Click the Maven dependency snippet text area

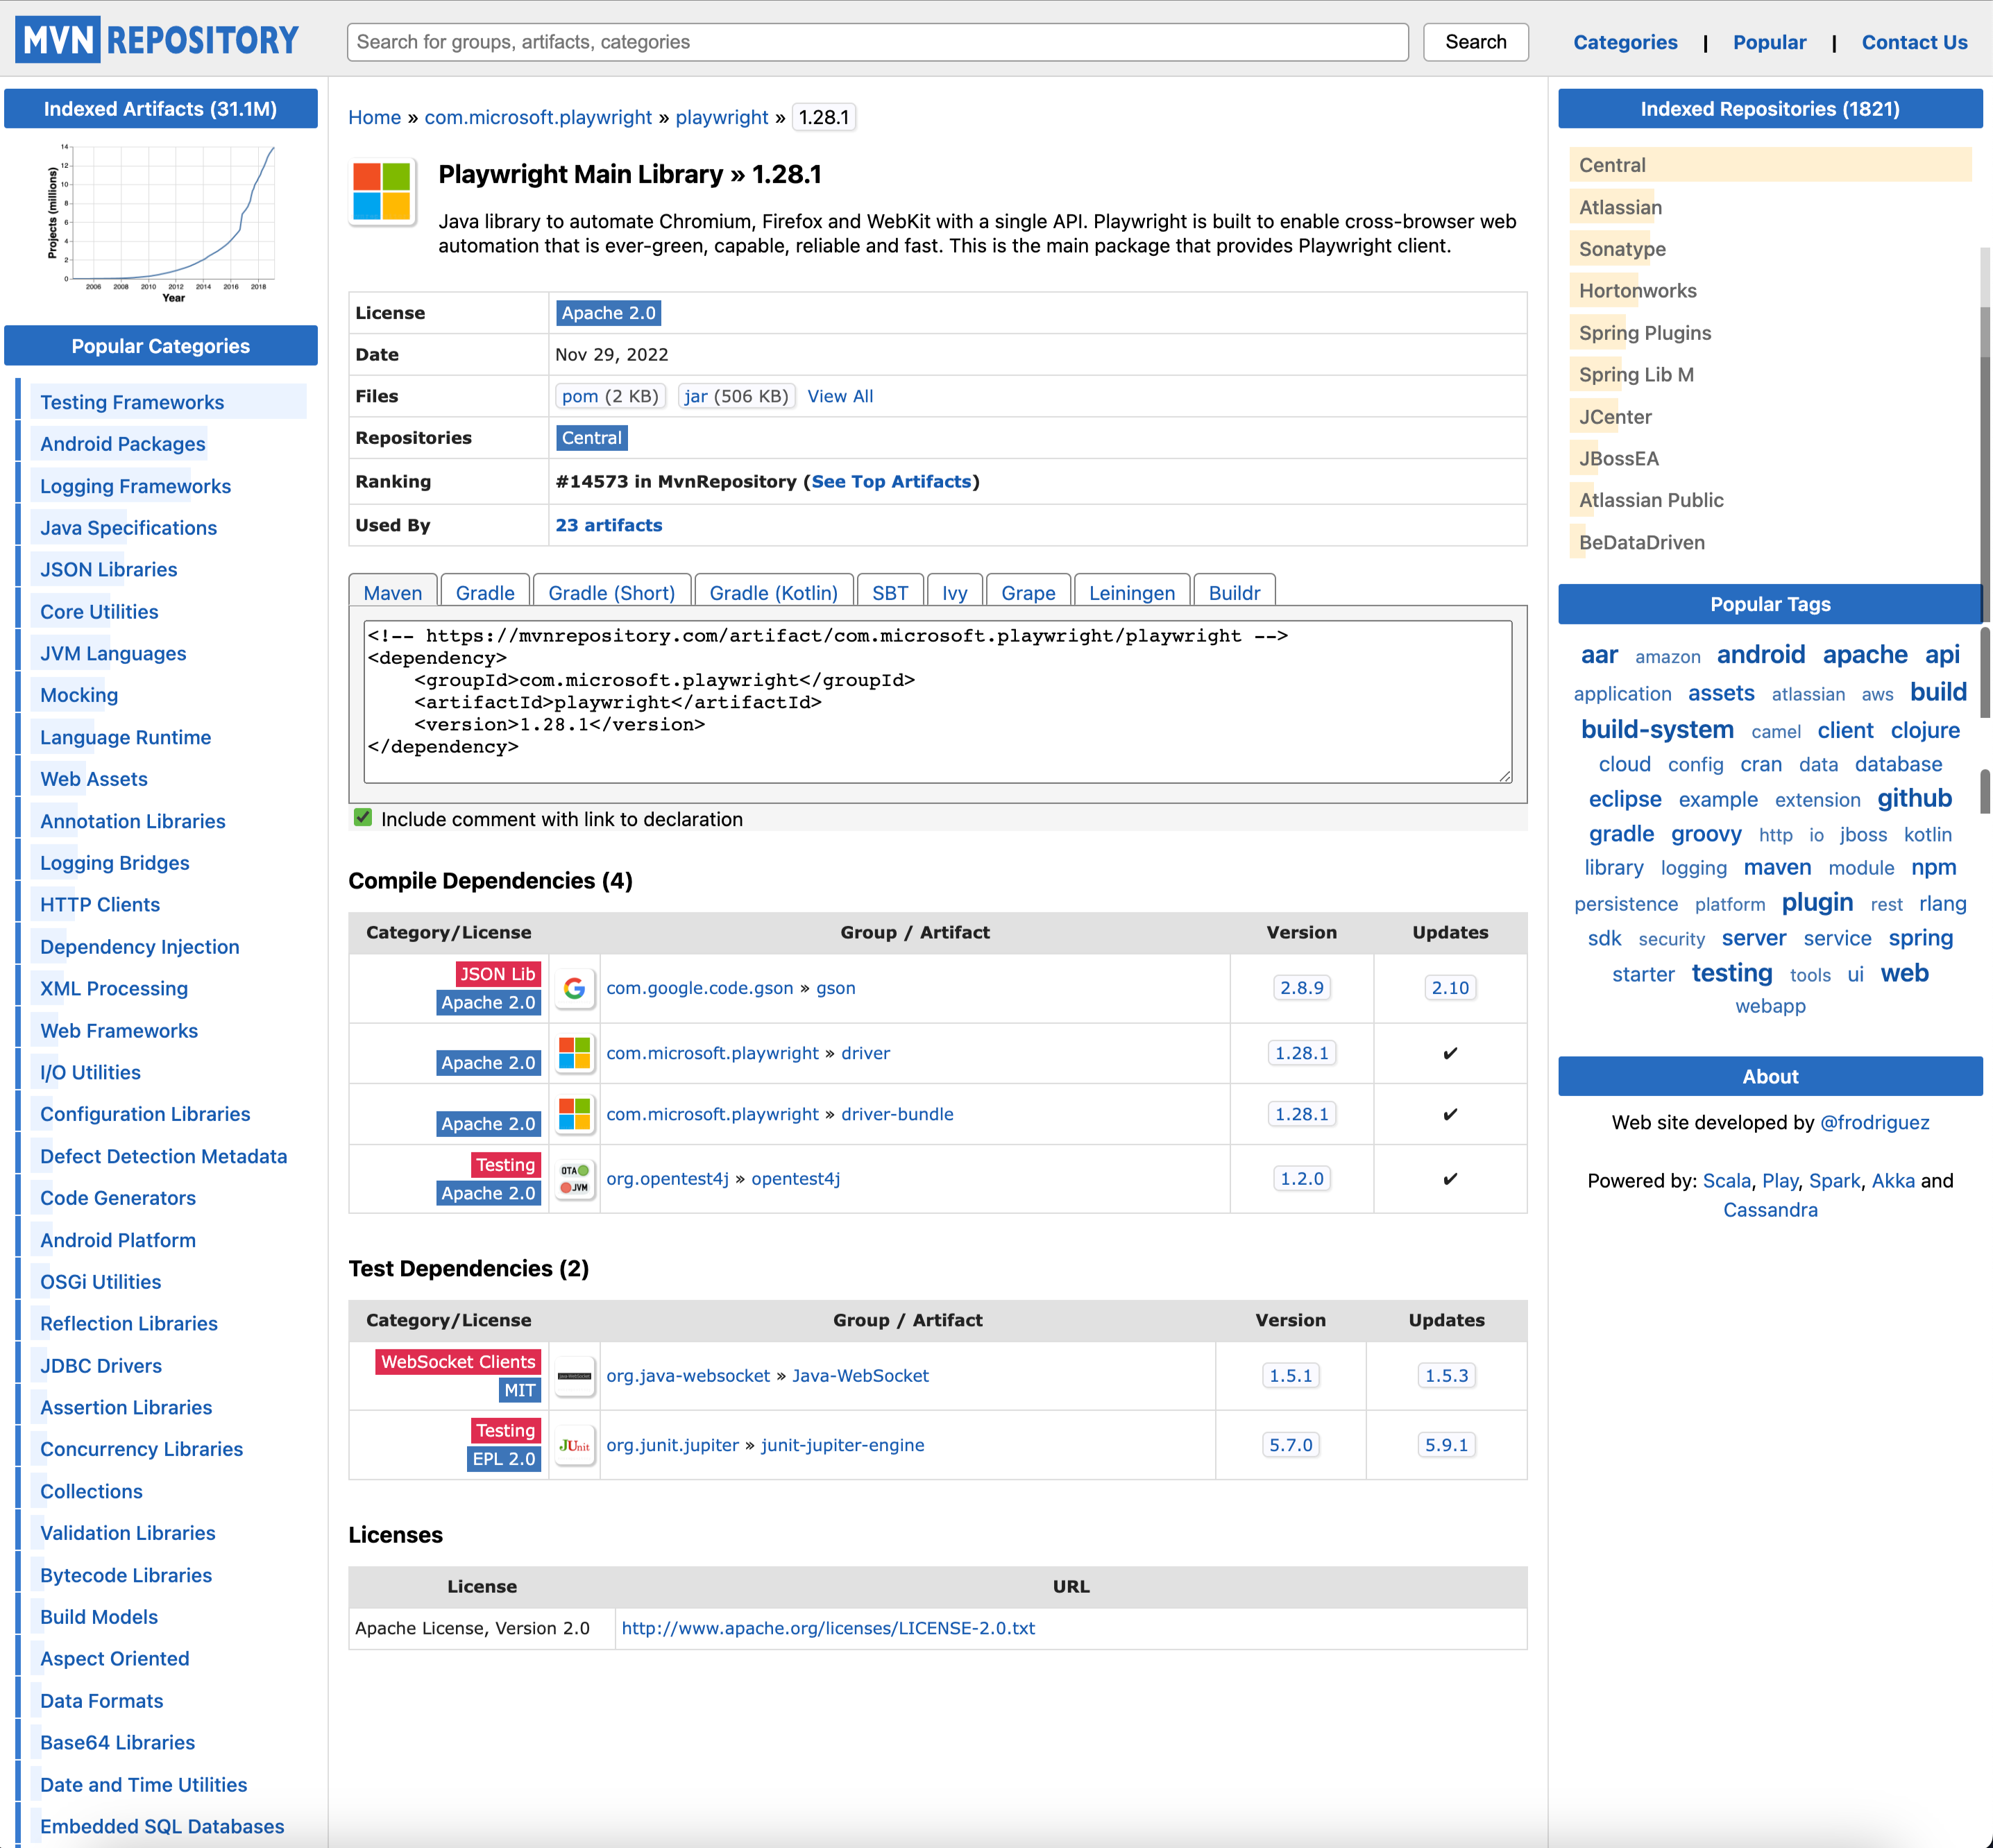pyautogui.click(x=938, y=702)
